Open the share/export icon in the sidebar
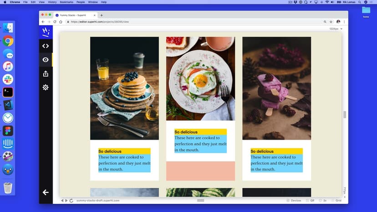The width and height of the screenshot is (377, 212). (46, 74)
